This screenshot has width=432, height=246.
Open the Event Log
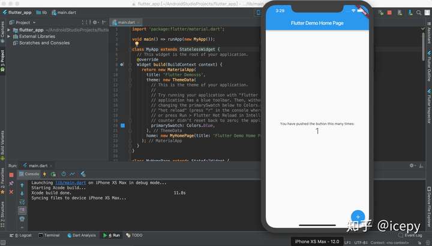tap(410, 235)
